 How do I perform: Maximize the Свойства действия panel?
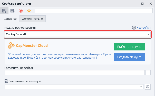pyautogui.click(x=142, y=4)
